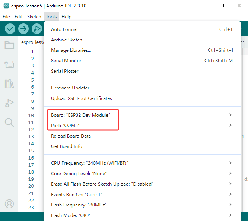Screen dimensions: 248x221
Task: Open the Library Manager books icon
Action: (9, 84)
